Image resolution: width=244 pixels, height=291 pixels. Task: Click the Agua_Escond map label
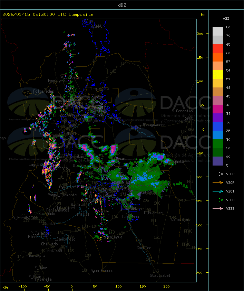tap(102, 271)
